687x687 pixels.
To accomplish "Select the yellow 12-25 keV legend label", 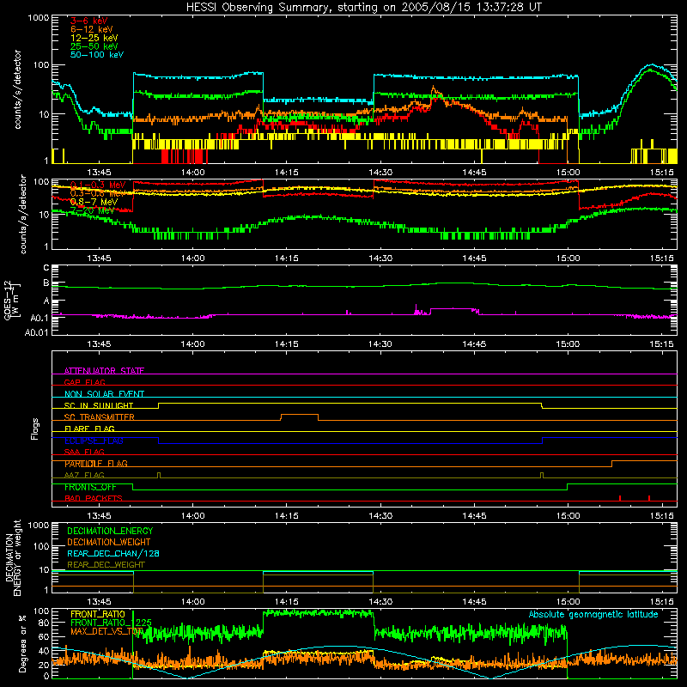I will (94, 38).
